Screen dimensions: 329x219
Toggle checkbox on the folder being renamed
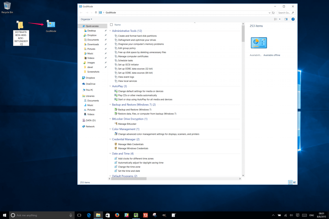[17, 22]
